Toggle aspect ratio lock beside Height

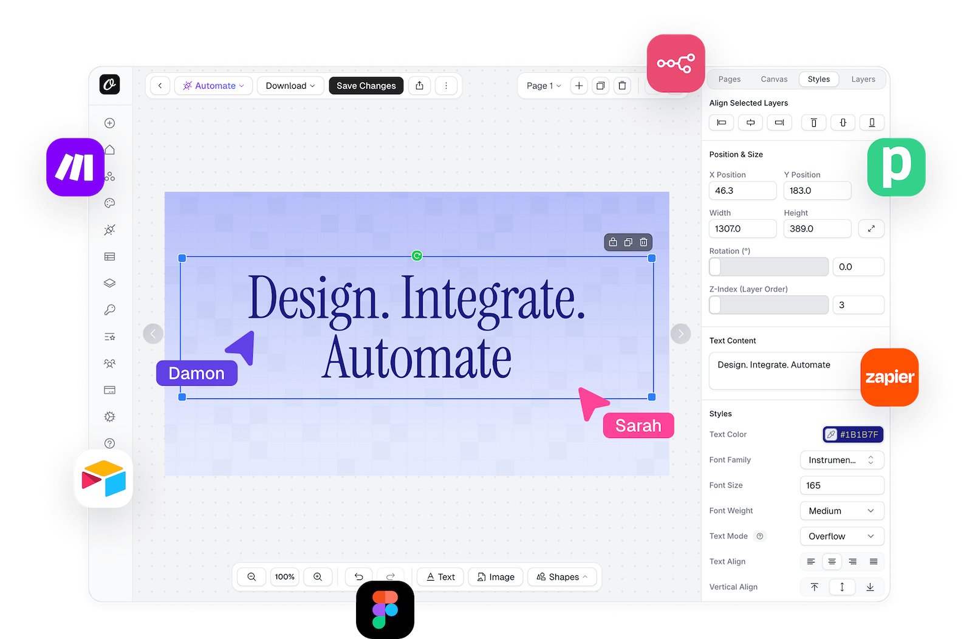click(871, 229)
